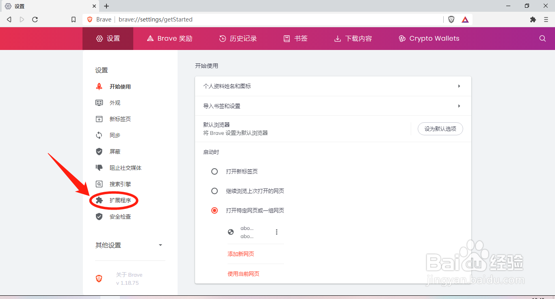Click 使用当前网页 link
Screen dimensions: 555x299
click(243, 274)
